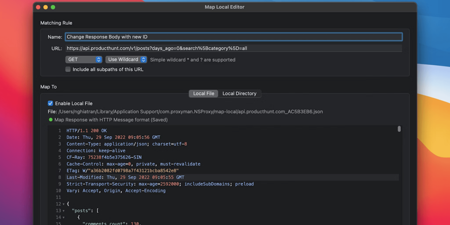The width and height of the screenshot is (450, 225).
Task: Click the green saved status indicator dot
Action: point(51,120)
